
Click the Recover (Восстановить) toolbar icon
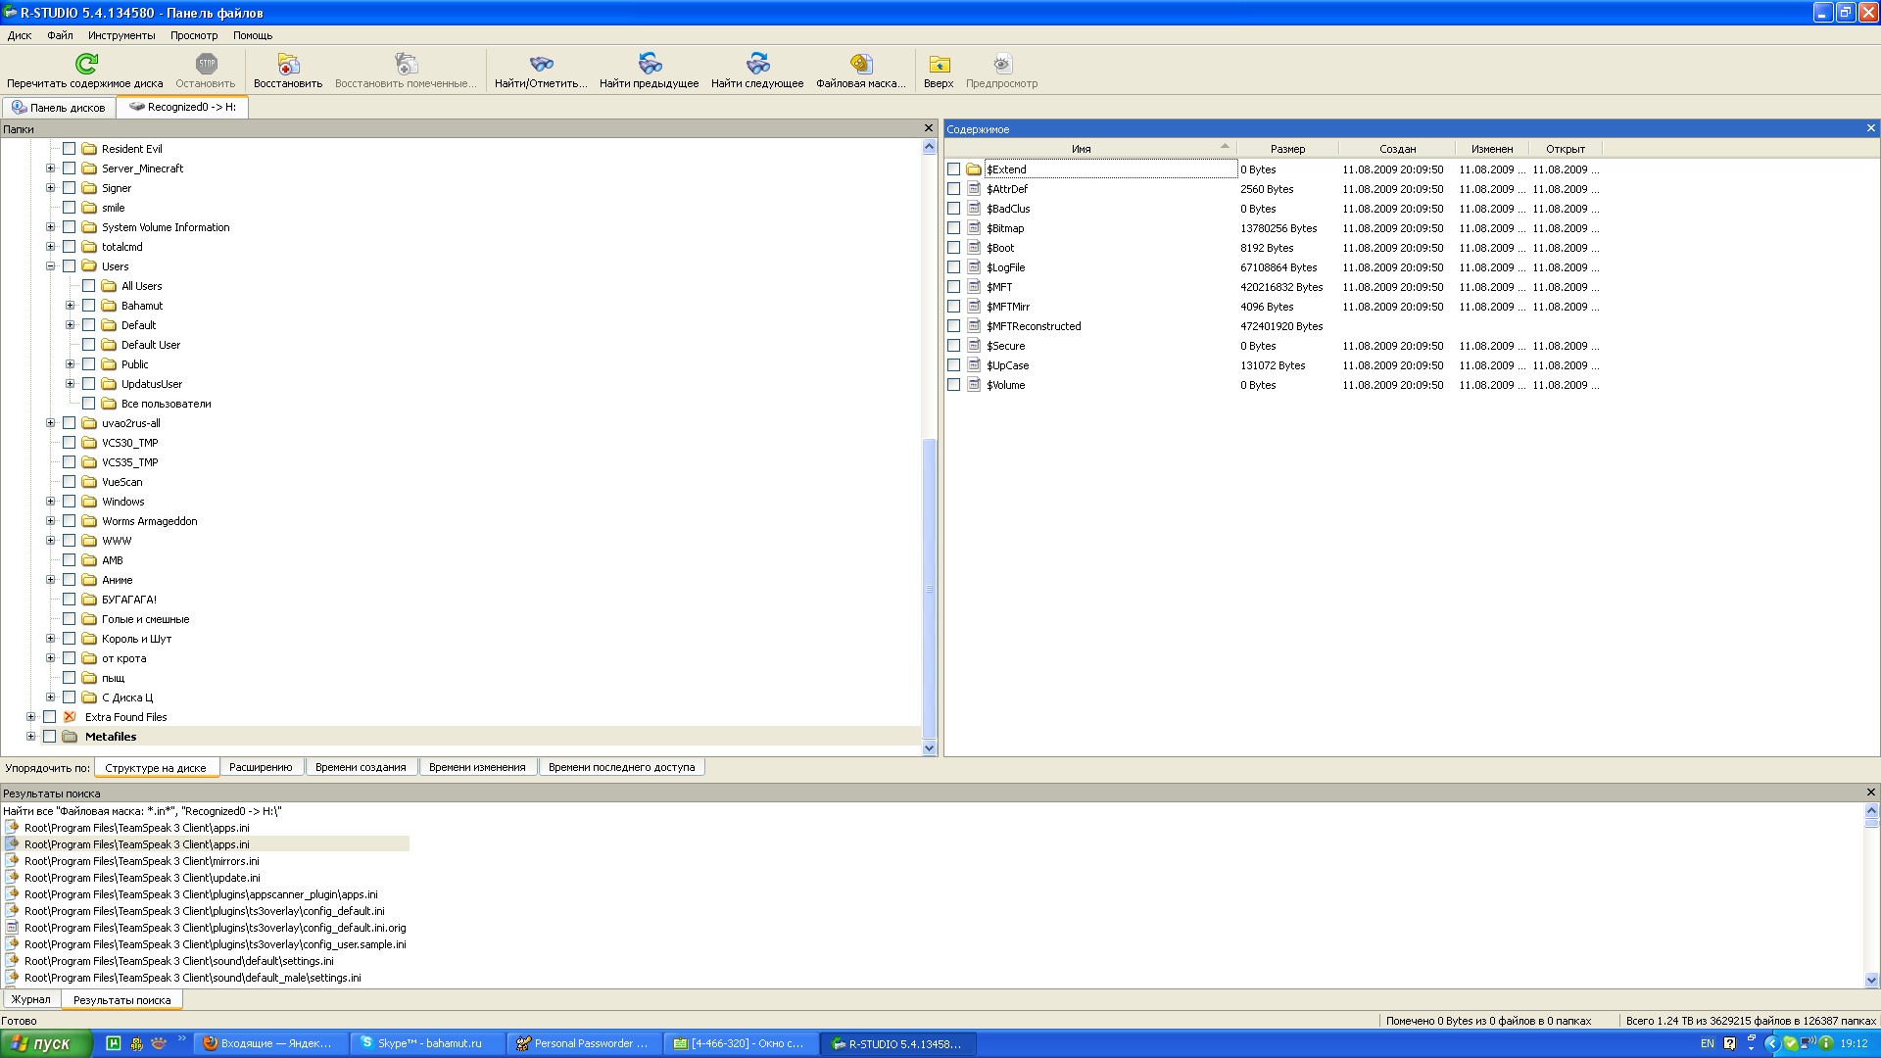(288, 64)
